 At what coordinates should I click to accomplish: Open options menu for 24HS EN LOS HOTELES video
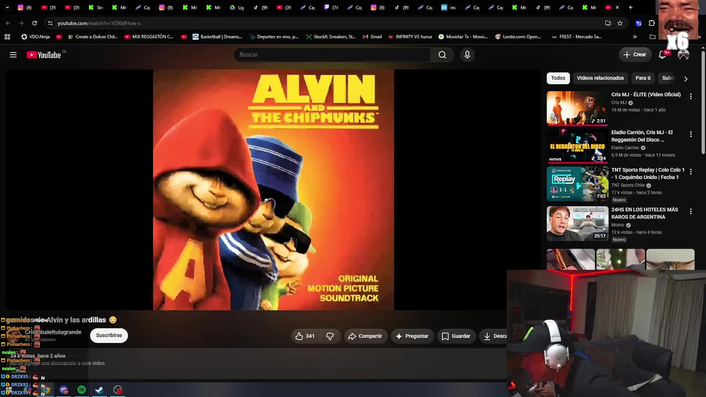pyautogui.click(x=691, y=211)
